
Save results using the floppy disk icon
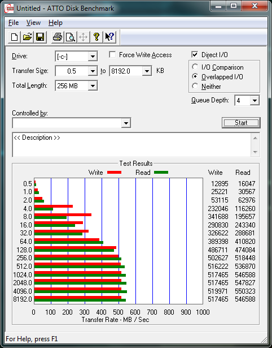[40, 37]
